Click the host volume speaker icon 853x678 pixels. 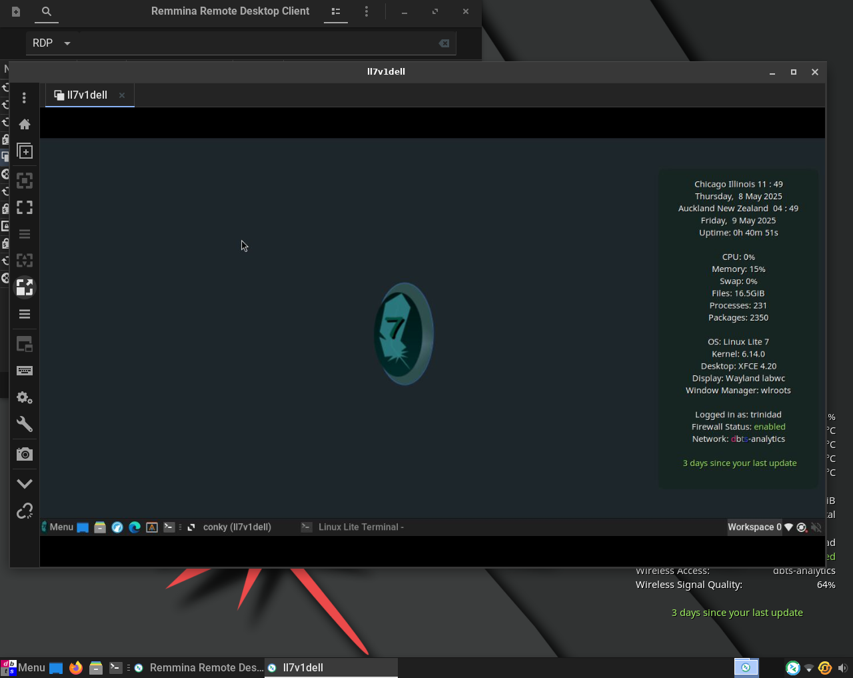(842, 668)
